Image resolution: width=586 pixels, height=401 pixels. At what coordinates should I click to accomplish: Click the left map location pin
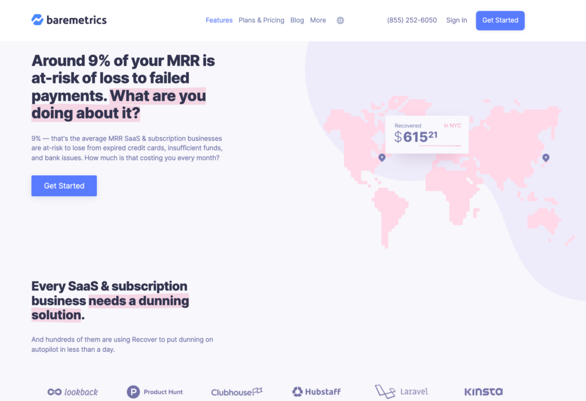click(382, 157)
